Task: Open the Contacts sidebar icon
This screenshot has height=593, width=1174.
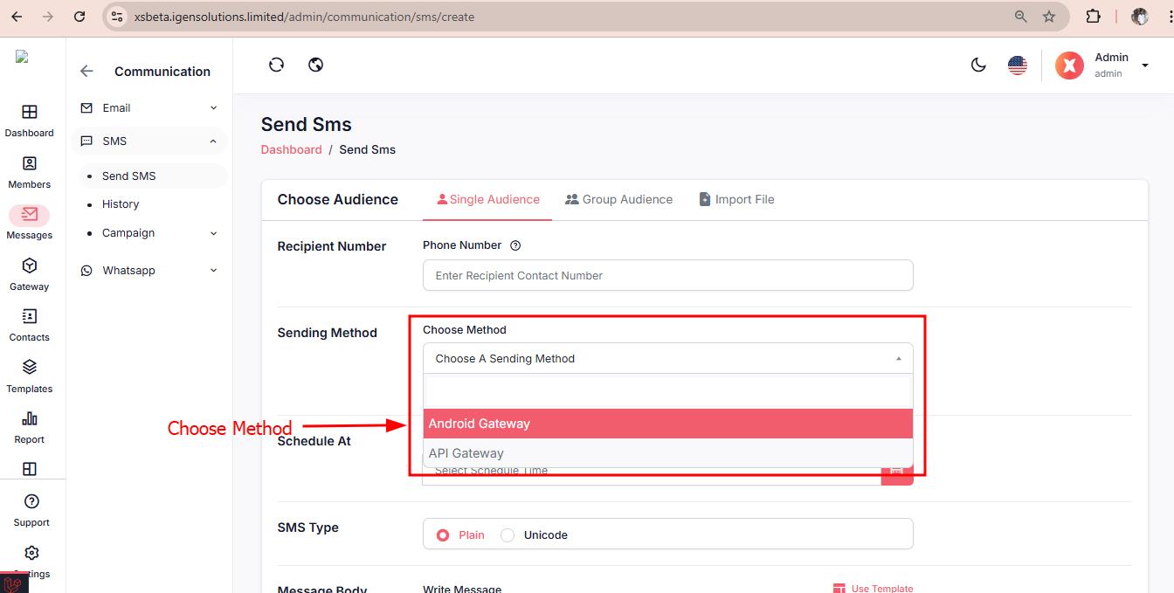Action: [x=30, y=317]
